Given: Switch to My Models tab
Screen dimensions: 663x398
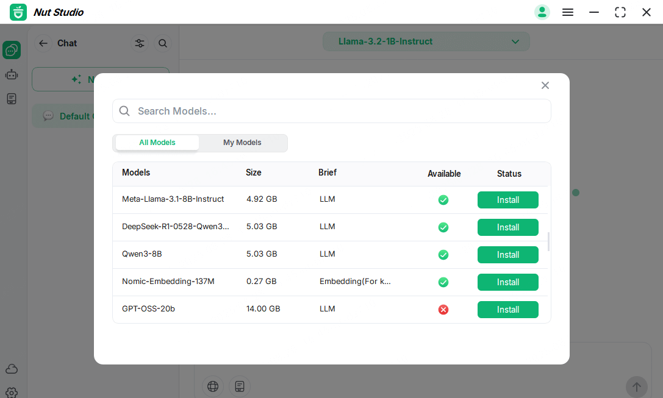Looking at the screenshot, I should click(x=242, y=143).
